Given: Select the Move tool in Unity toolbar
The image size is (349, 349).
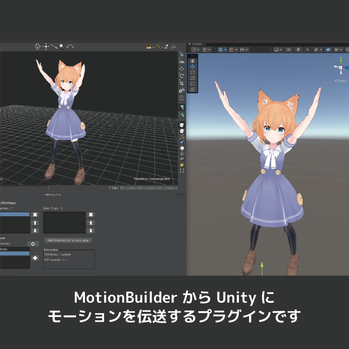Looking at the screenshot, I should (x=192, y=66).
